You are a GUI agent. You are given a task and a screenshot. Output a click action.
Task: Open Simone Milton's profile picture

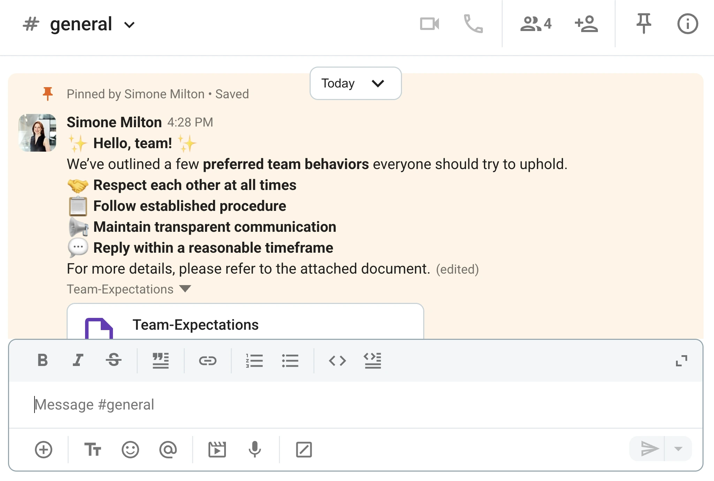[x=37, y=133]
